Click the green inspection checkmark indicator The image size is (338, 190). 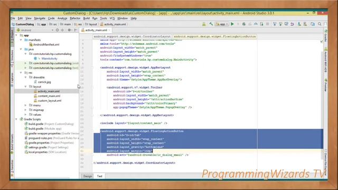pyautogui.click(x=322, y=41)
